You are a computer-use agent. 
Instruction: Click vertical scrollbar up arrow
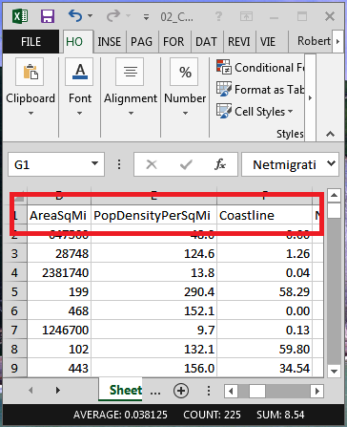(x=334, y=195)
